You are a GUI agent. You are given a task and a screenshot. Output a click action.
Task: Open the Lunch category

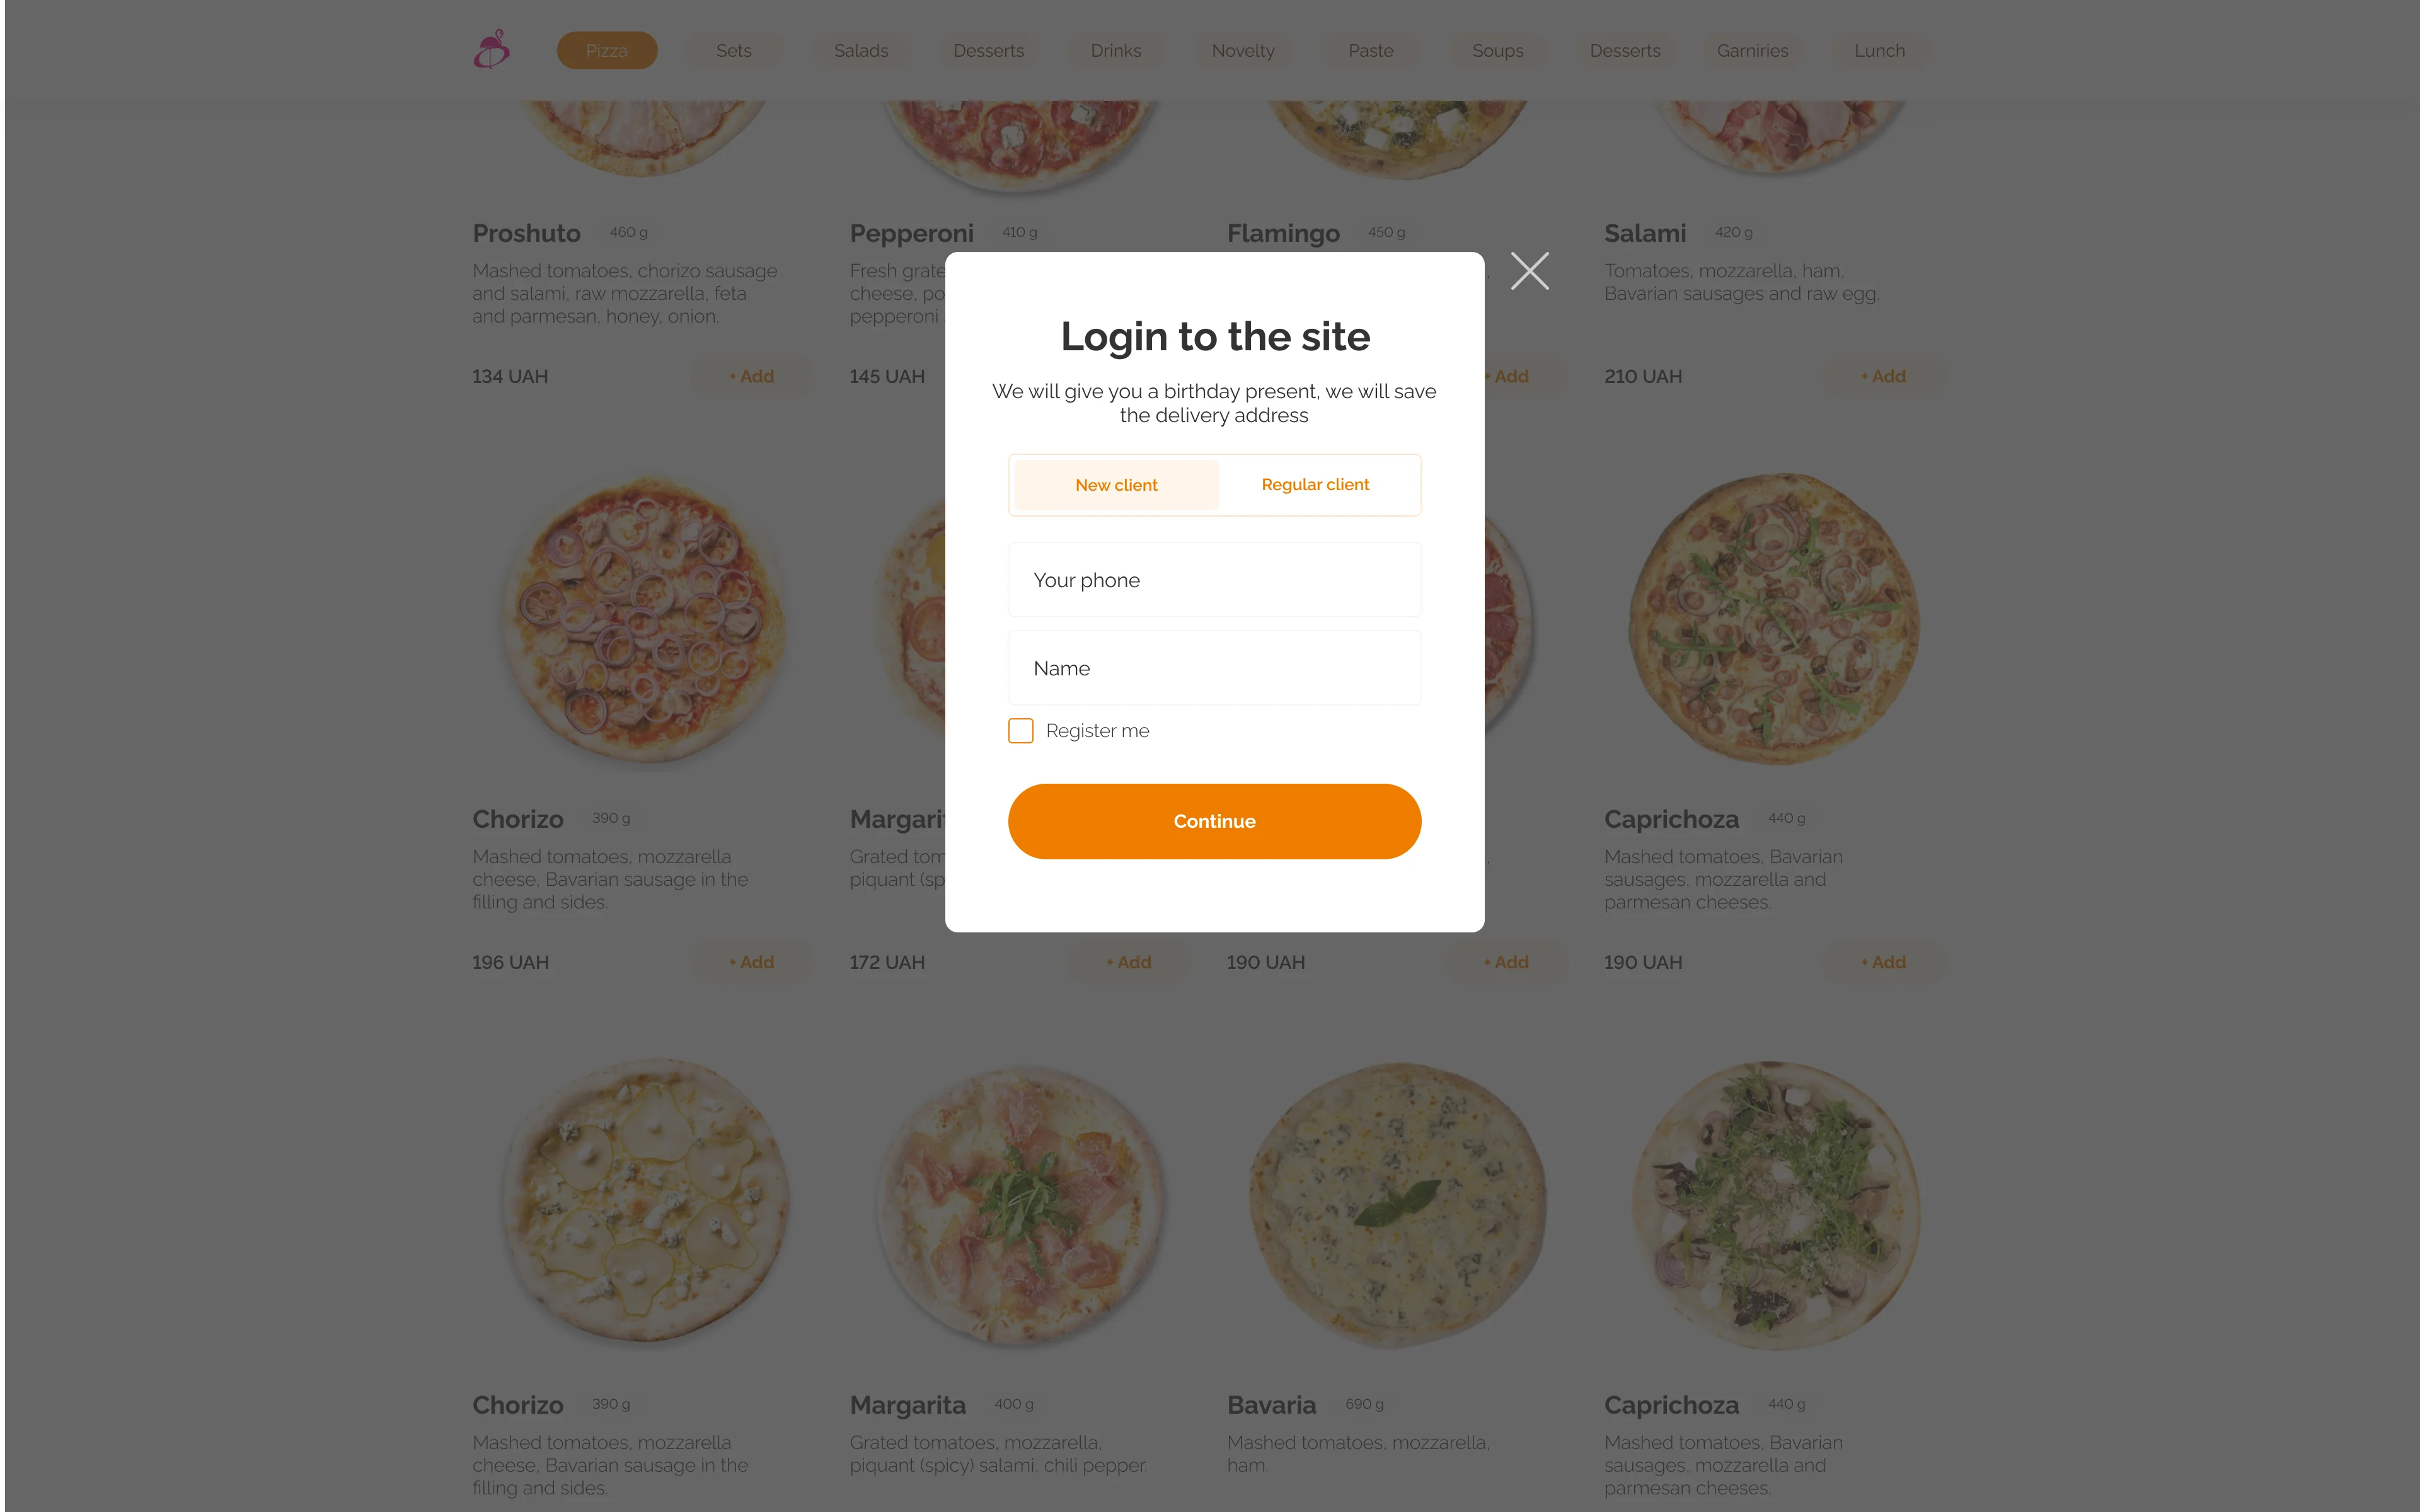[x=1879, y=50]
